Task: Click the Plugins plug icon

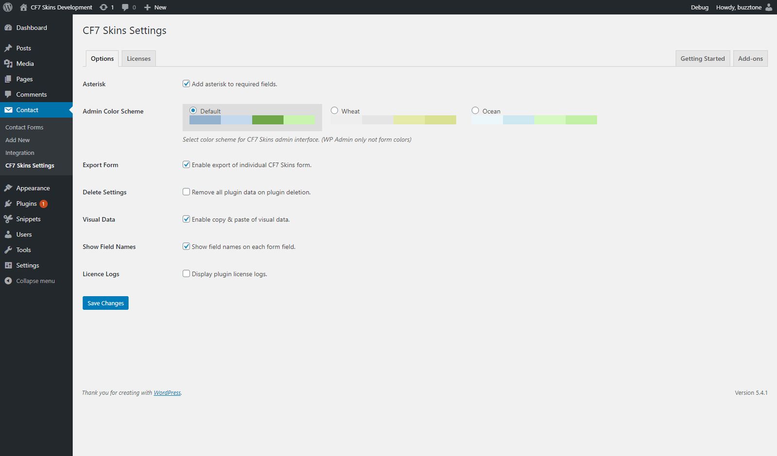Action: tap(8, 203)
